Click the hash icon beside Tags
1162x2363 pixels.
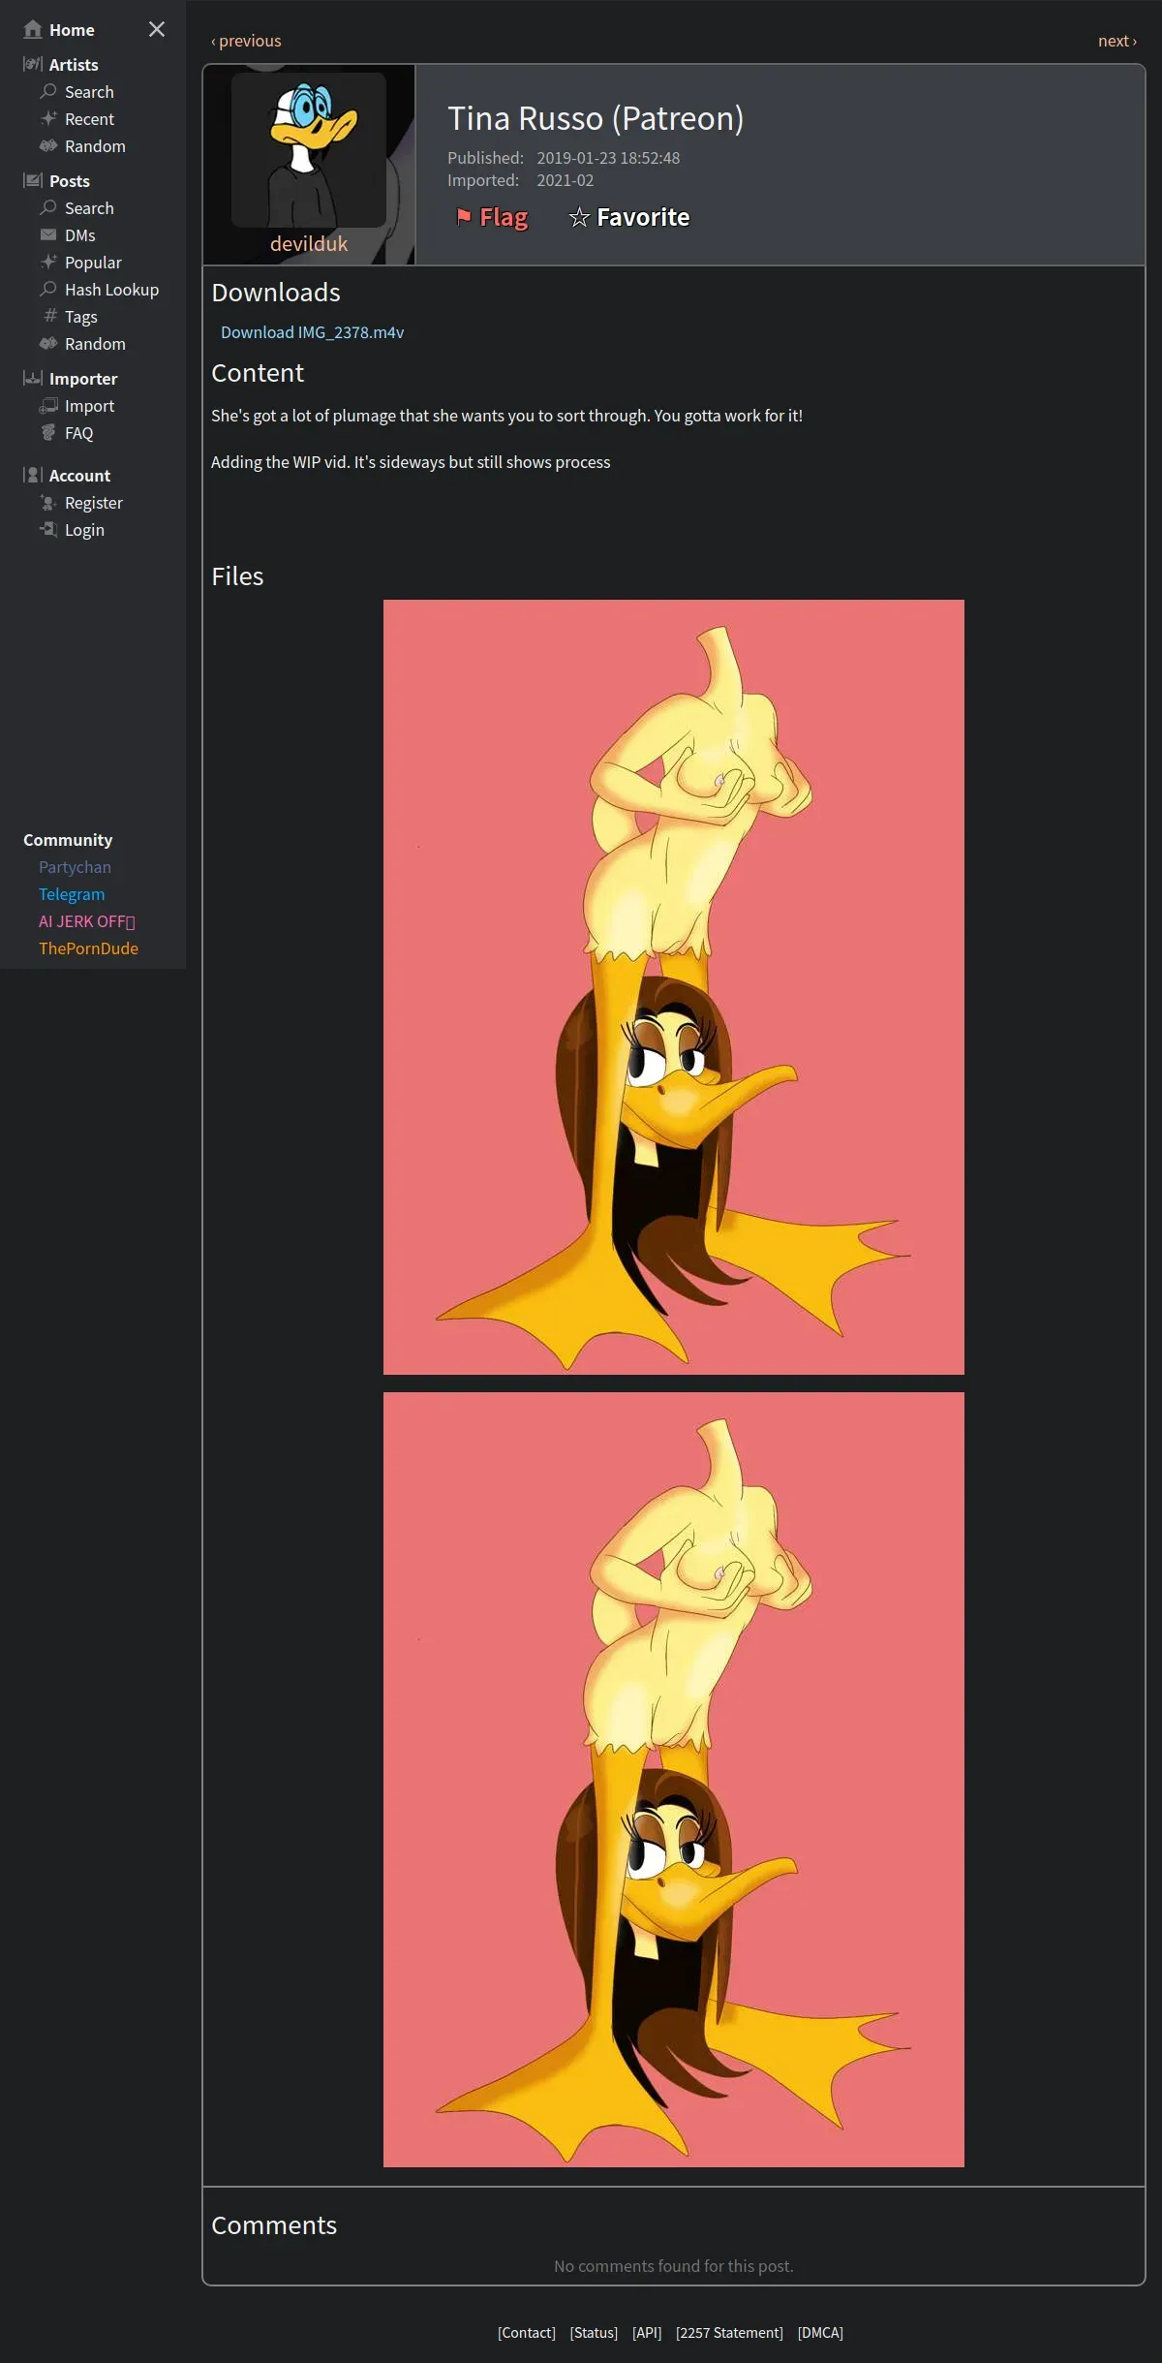[50, 316]
